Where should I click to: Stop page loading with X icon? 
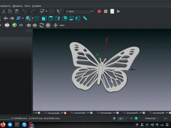tap(48, 25)
